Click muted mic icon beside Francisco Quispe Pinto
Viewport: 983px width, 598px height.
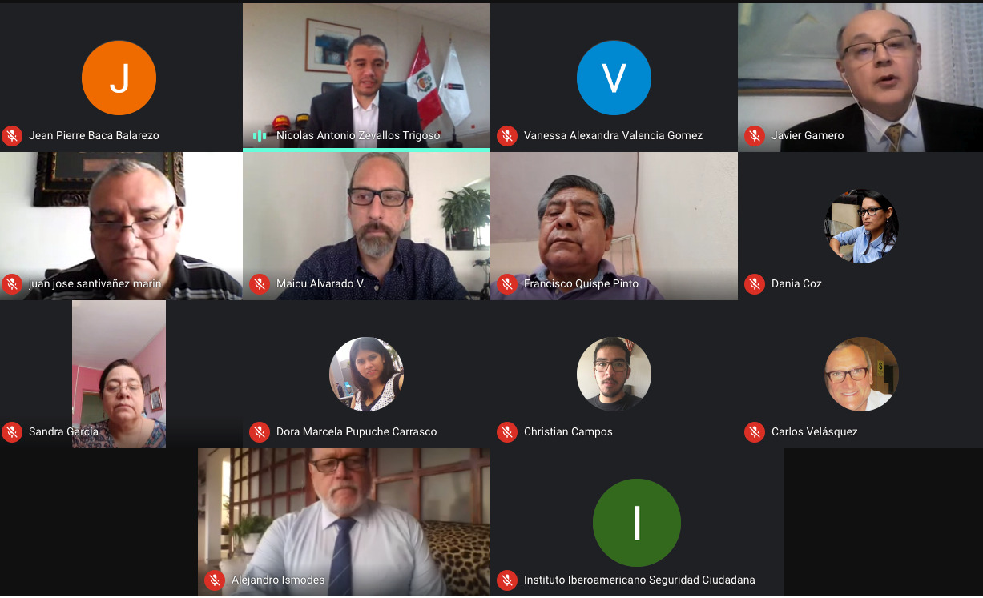(506, 283)
